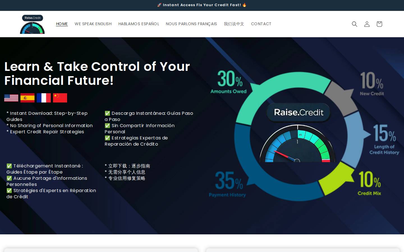Image resolution: width=404 pixels, height=252 pixels.
Task: Click 'Estrategias Expertas de Reparación de Crédito'
Action: 136,141
